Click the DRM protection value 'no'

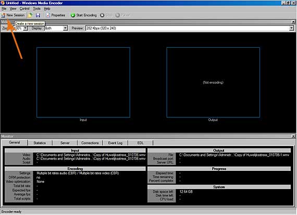(x=38, y=178)
